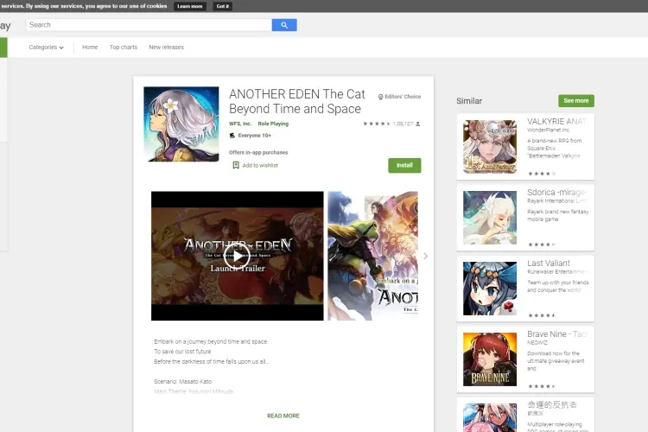Open the VALKYRIE ANATOMIA app thumbnail
Screen dimensions: 648x432
pyautogui.click(x=490, y=147)
